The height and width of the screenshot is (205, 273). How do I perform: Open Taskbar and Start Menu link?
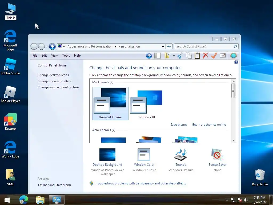click(x=54, y=185)
